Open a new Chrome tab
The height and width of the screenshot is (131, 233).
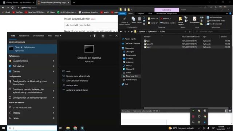74,3
